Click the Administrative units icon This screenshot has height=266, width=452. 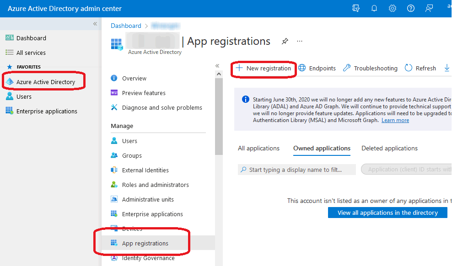click(x=114, y=199)
